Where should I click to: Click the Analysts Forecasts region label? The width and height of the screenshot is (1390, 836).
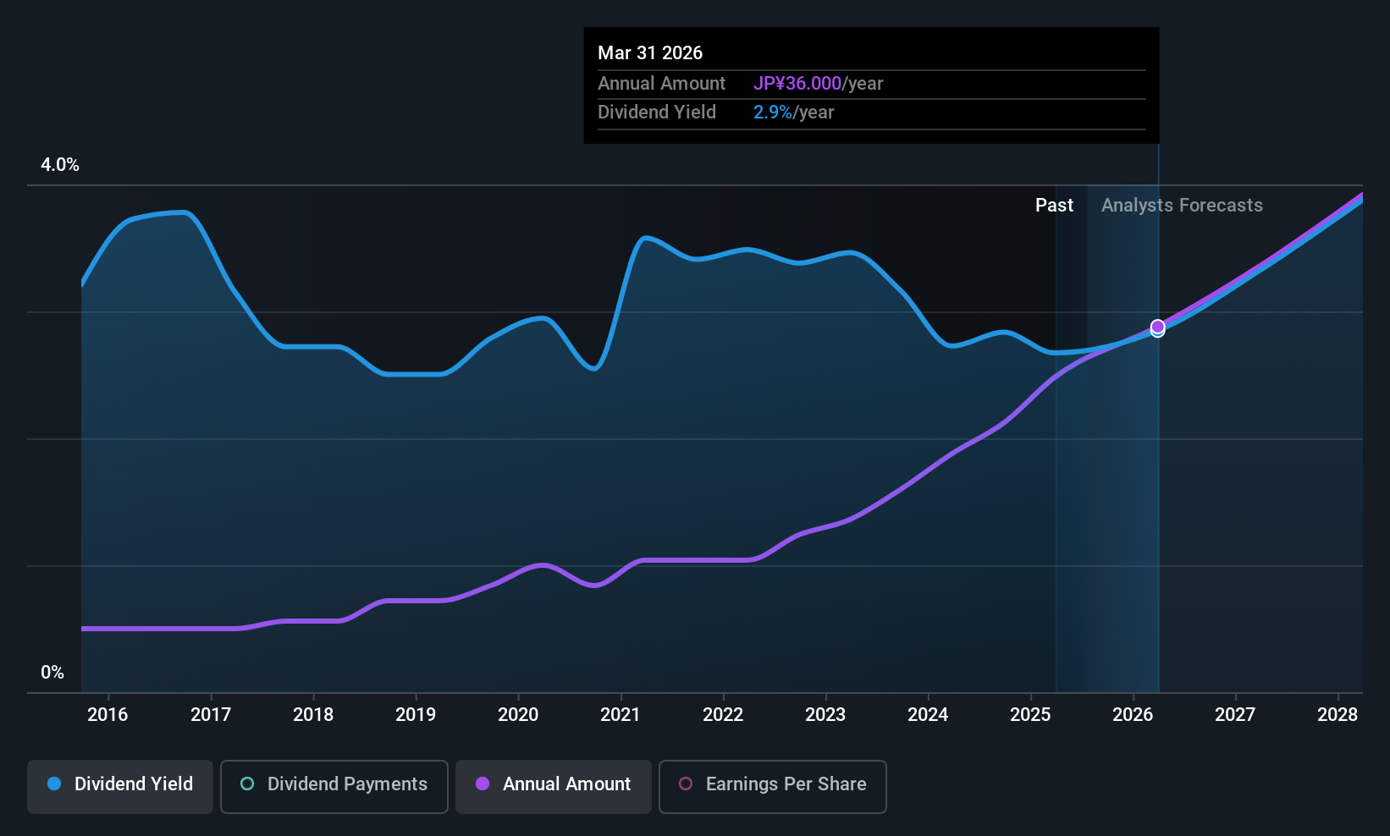[1182, 206]
